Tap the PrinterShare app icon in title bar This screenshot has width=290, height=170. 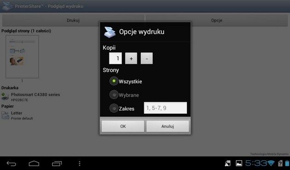coord(7,6)
